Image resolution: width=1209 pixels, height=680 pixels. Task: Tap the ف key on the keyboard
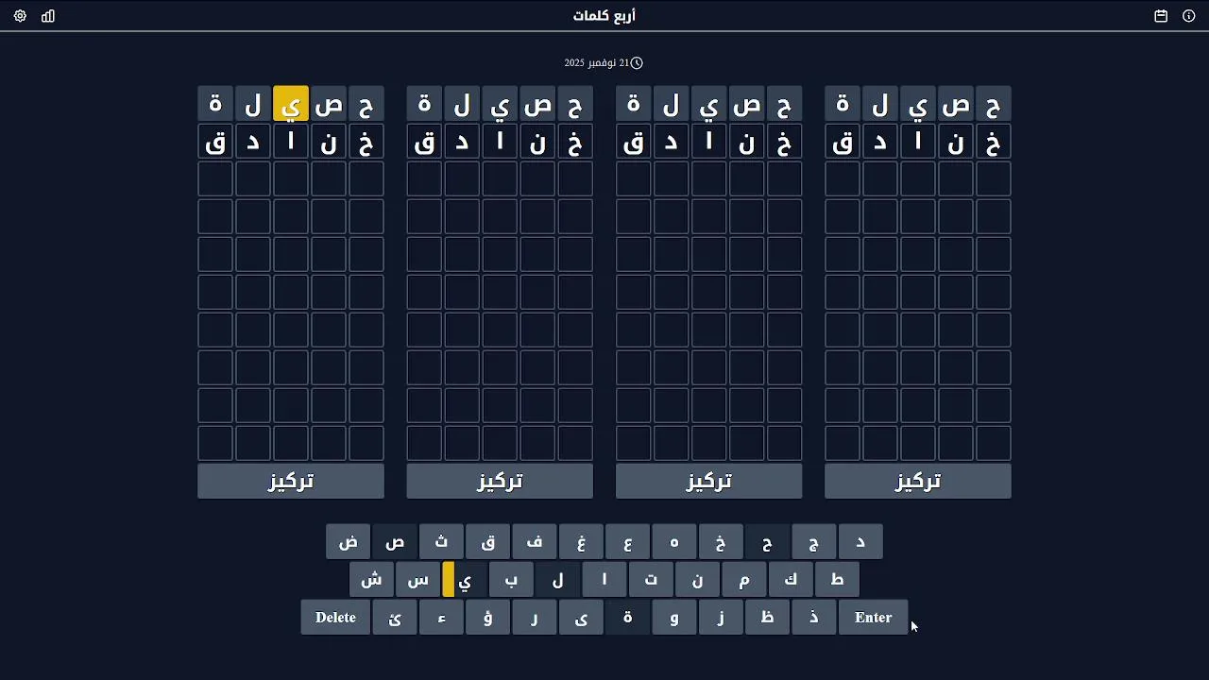[535, 542]
